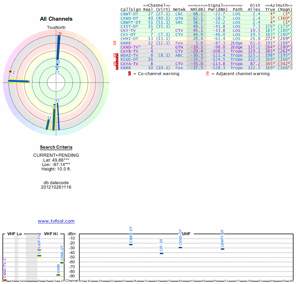Click the NM(dB) value 68.1
The height and width of the screenshot is (284, 296).
pos(198,14)
